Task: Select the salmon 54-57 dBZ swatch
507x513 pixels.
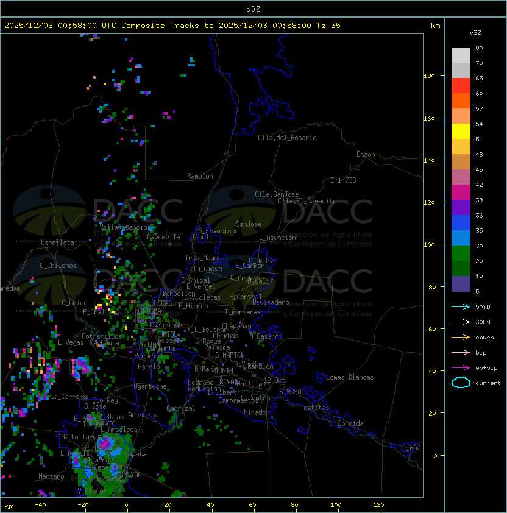Action: pyautogui.click(x=461, y=116)
